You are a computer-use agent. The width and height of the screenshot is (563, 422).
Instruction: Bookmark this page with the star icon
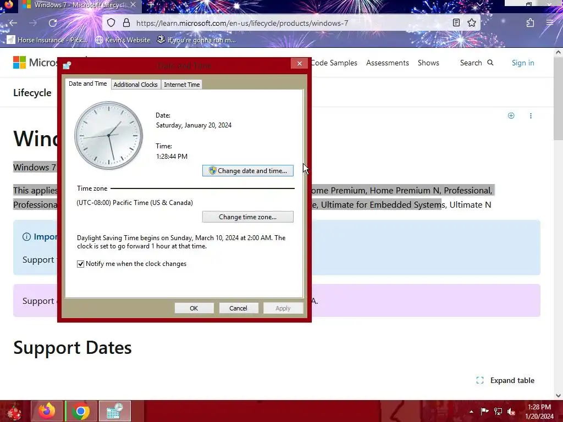pyautogui.click(x=471, y=23)
